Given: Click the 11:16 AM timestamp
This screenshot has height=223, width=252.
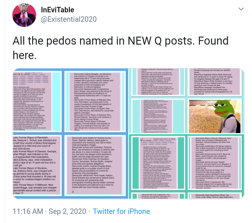Looking at the screenshot, I should (x=28, y=211).
